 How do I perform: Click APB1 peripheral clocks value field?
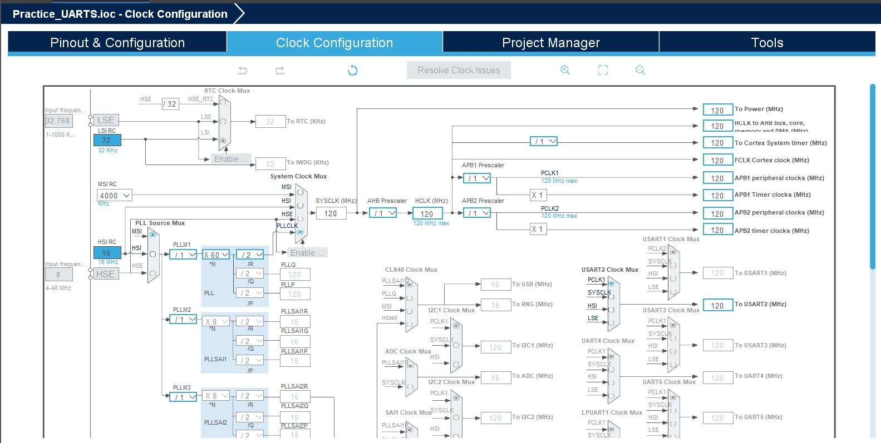(718, 178)
